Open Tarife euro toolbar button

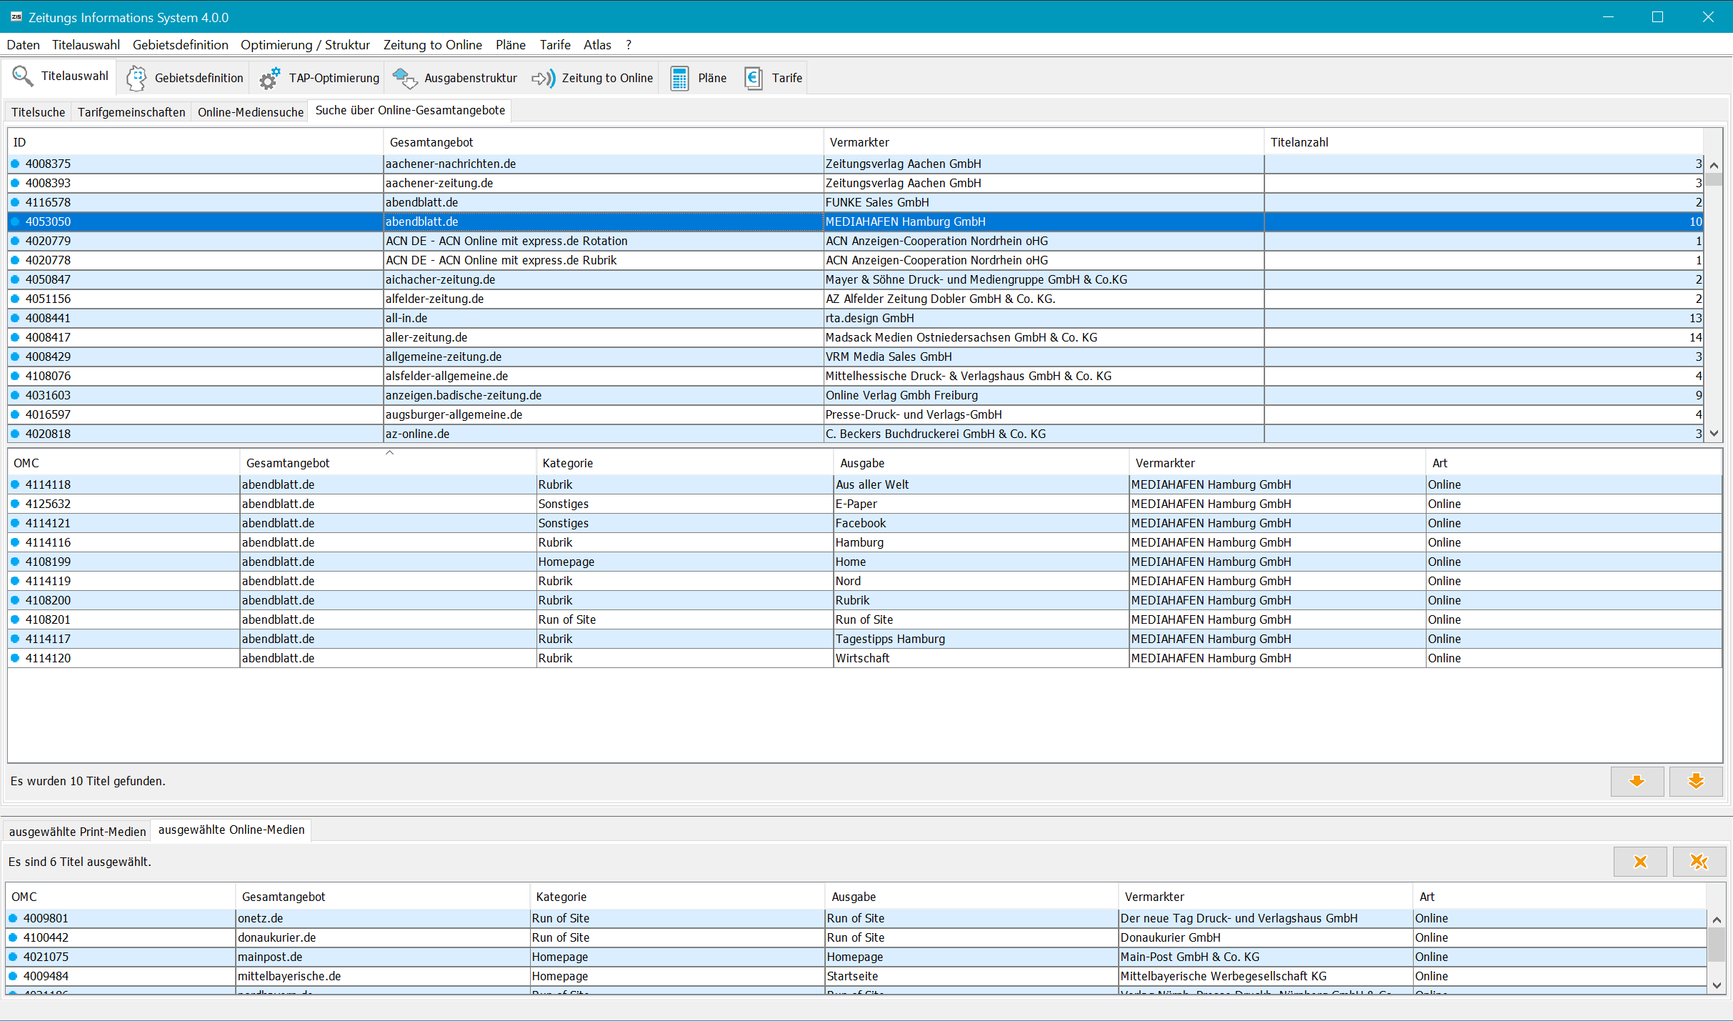click(773, 78)
